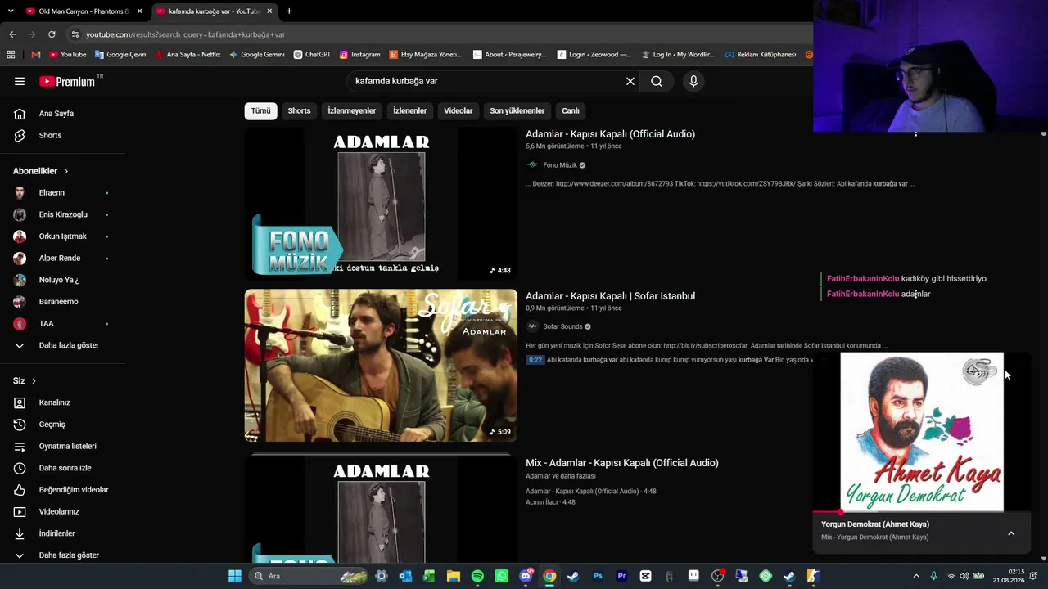Jump to 0:22 chapter timestamp
This screenshot has width=1048, height=589.
pos(535,360)
